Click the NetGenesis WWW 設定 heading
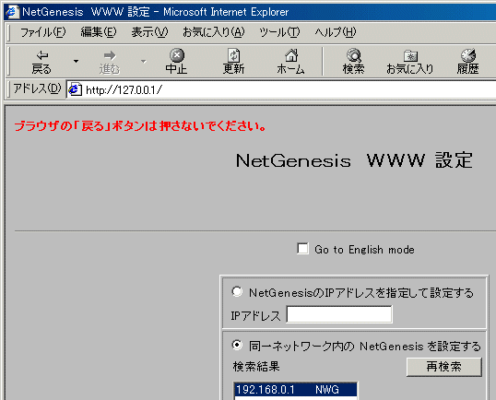The width and height of the screenshot is (496, 400). tap(354, 160)
